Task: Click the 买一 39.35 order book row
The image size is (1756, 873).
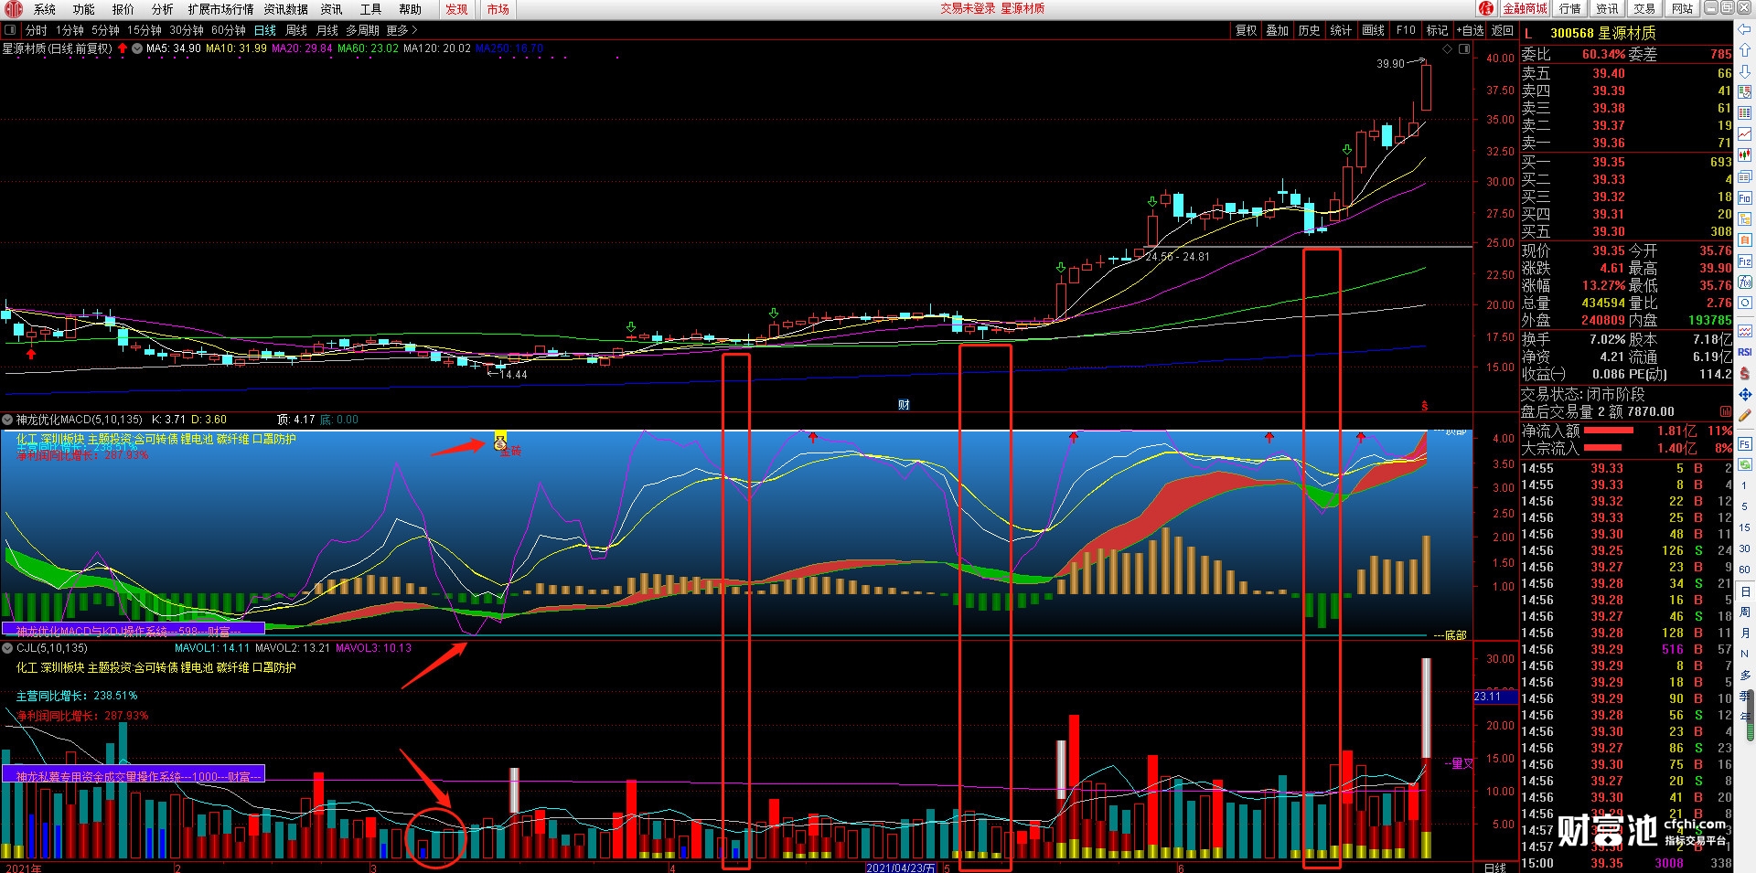Action: [x=1626, y=162]
